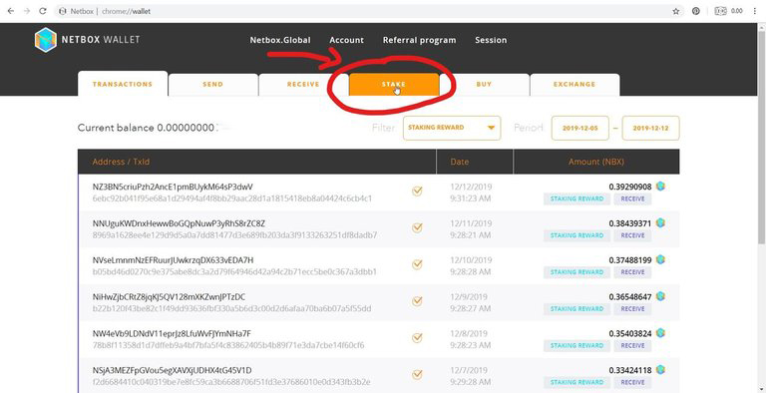766x393 pixels.
Task: Click NBX coin icon beside 0.37488199
Action: tap(660, 259)
